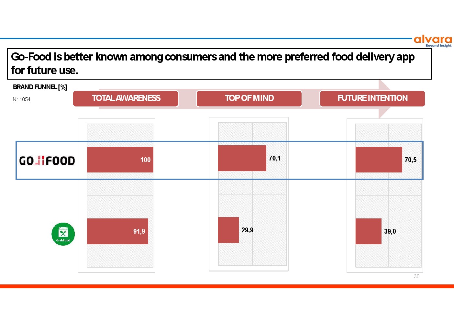
Task: Click the 70,5 data label
Action: [x=410, y=160]
